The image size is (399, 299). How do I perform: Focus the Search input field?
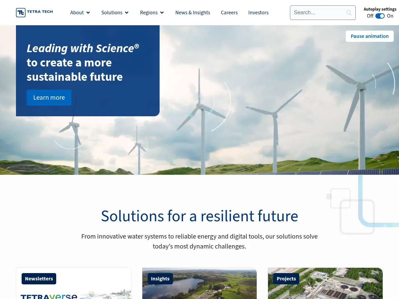click(x=318, y=13)
